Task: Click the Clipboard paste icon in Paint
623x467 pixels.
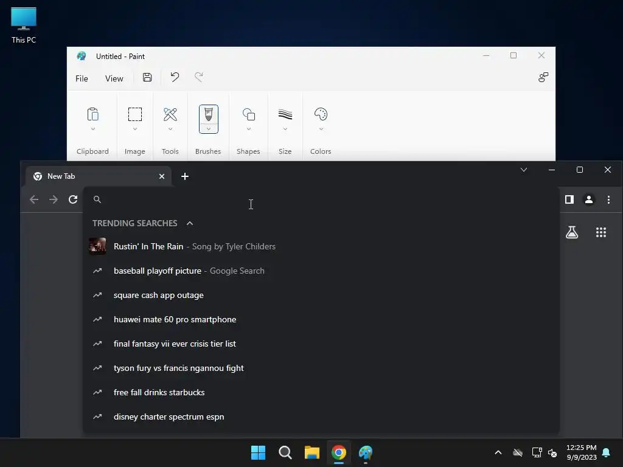Action: click(x=92, y=114)
